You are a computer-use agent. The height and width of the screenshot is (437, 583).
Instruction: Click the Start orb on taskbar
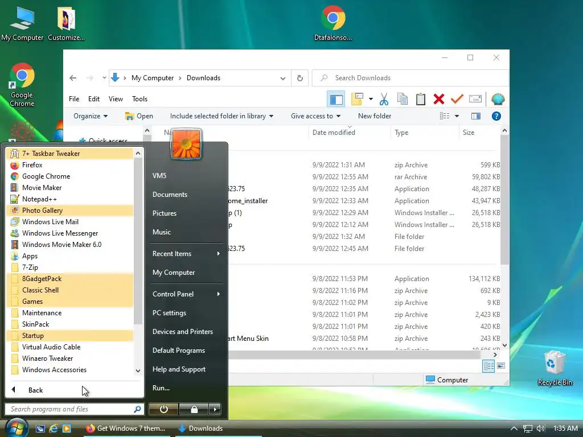coord(17,428)
